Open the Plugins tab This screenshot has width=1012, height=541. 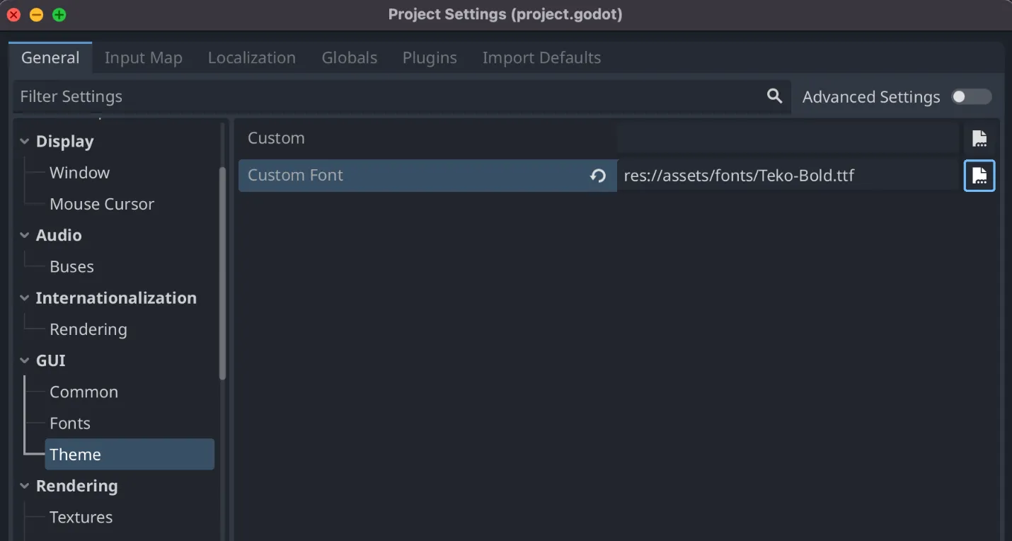(430, 58)
